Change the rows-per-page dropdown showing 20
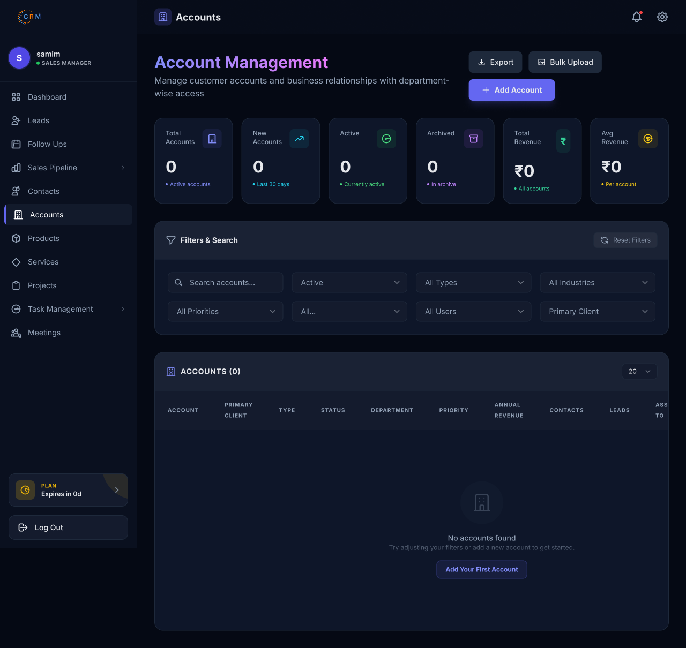The height and width of the screenshot is (648, 686). (639, 371)
